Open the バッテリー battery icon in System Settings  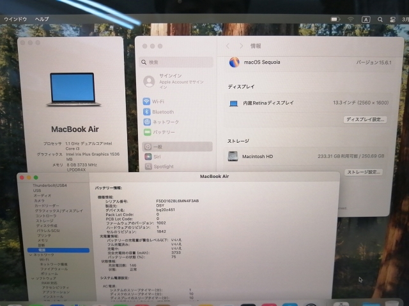coord(147,132)
